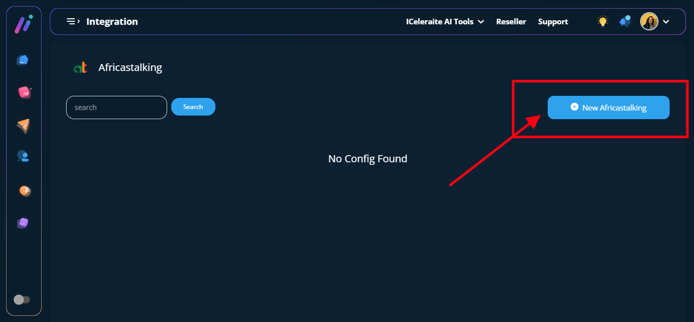The image size is (694, 322).
Task: Open the Support menu item
Action: (553, 22)
